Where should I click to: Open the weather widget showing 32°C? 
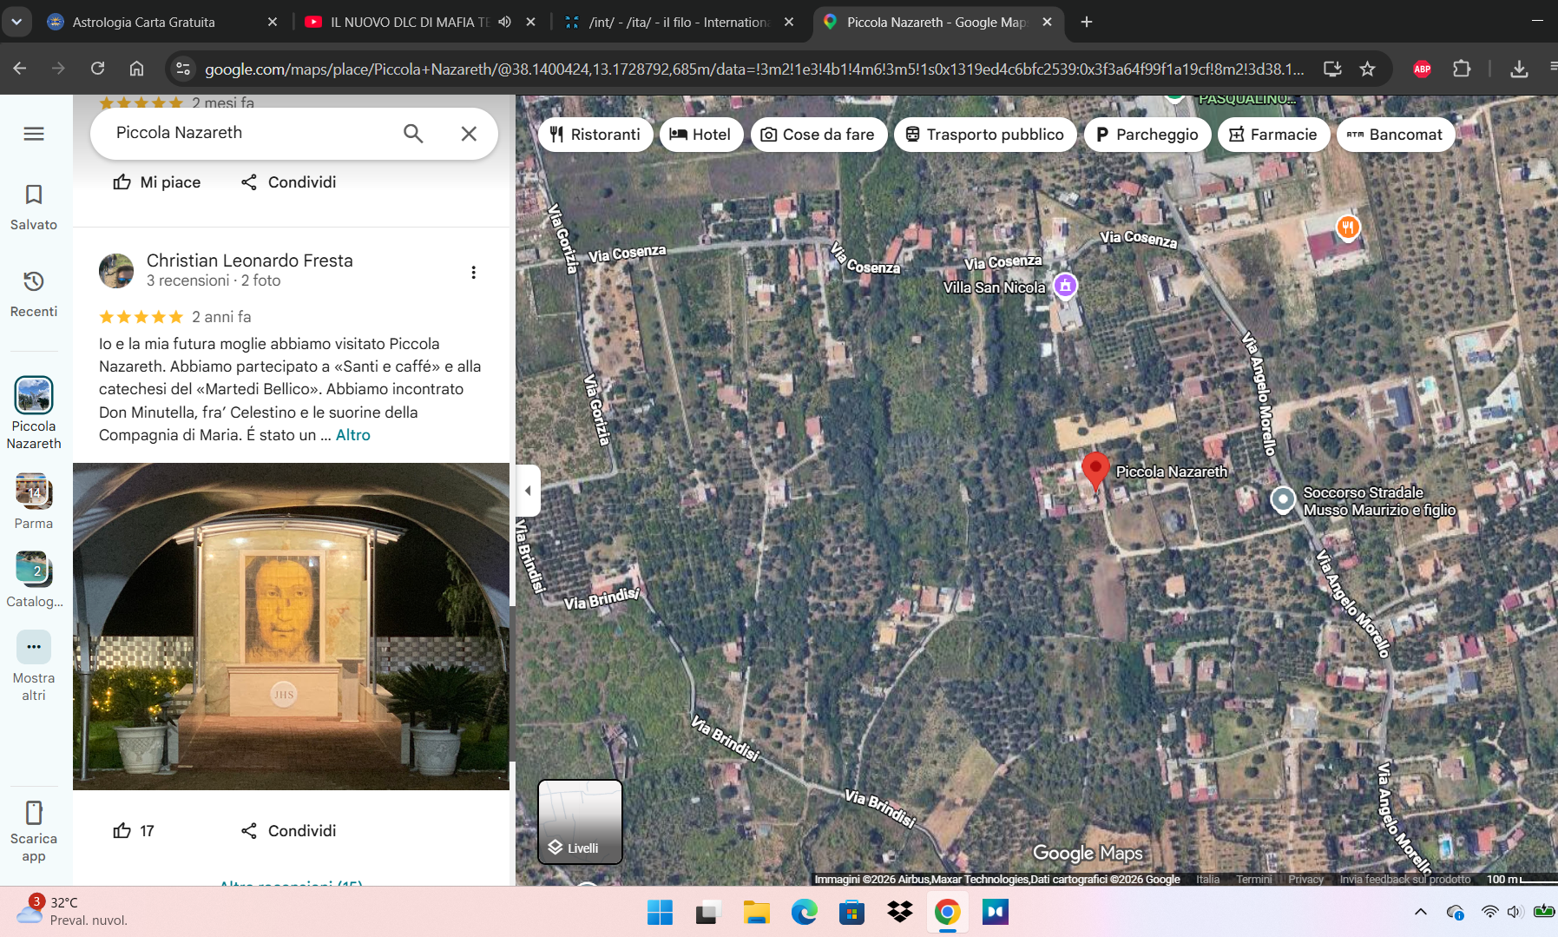tap(73, 911)
